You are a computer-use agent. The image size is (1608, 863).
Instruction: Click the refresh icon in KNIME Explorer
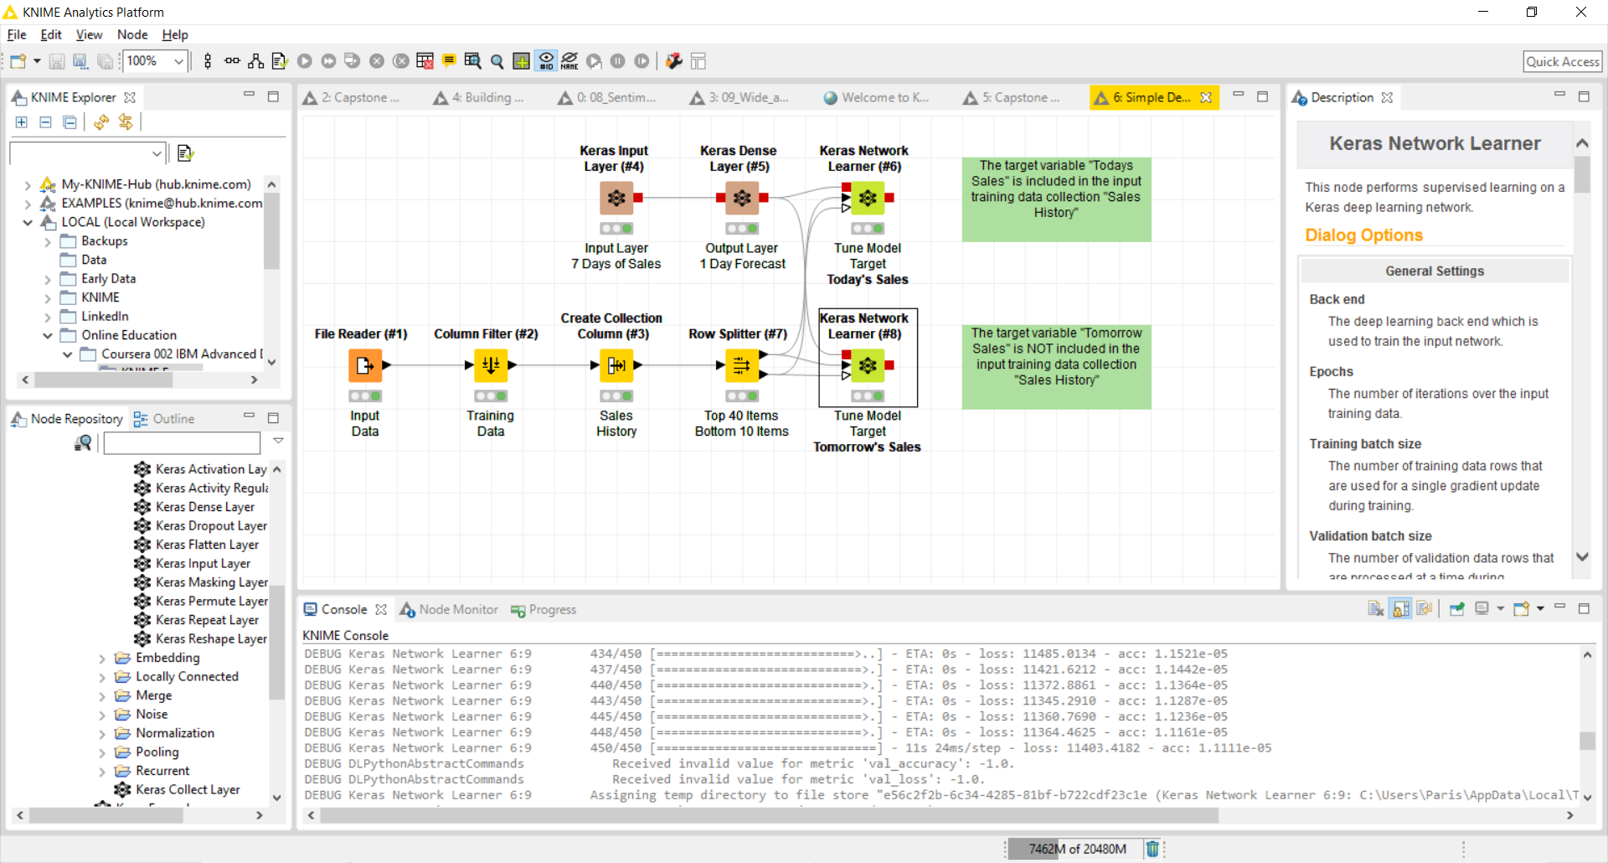tap(101, 122)
